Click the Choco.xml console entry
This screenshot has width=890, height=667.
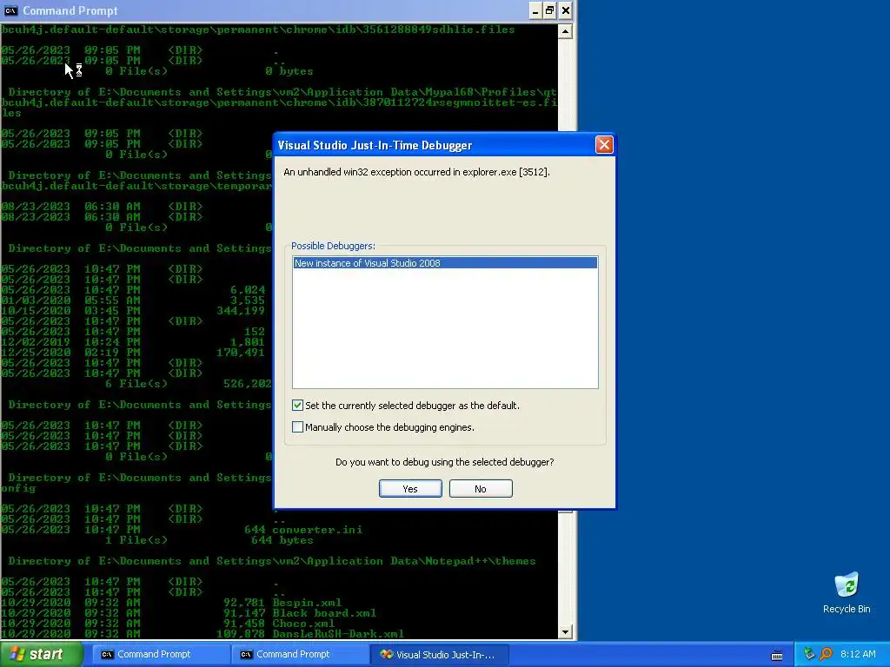(303, 624)
